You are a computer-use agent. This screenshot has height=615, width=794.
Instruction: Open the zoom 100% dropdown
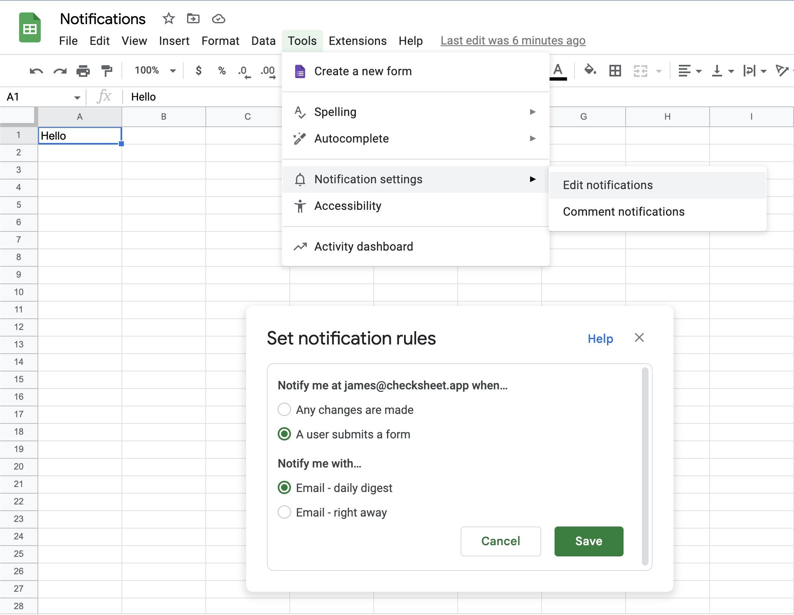coord(155,70)
